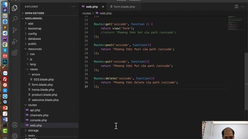Collapse the HOCLARAVEL project section
This screenshot has height=139, width=248.
point(49,19)
